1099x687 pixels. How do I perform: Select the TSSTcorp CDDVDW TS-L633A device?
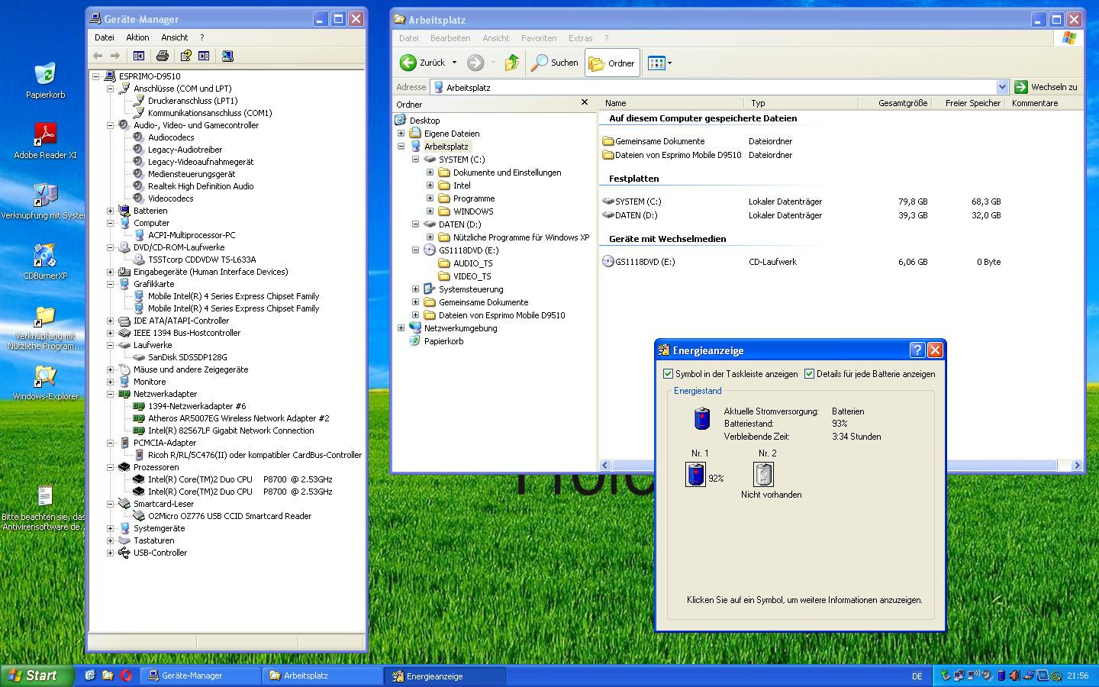[201, 260]
